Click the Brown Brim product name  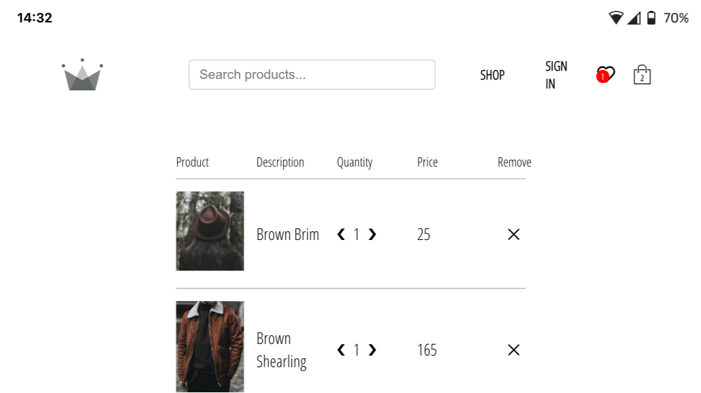point(287,235)
